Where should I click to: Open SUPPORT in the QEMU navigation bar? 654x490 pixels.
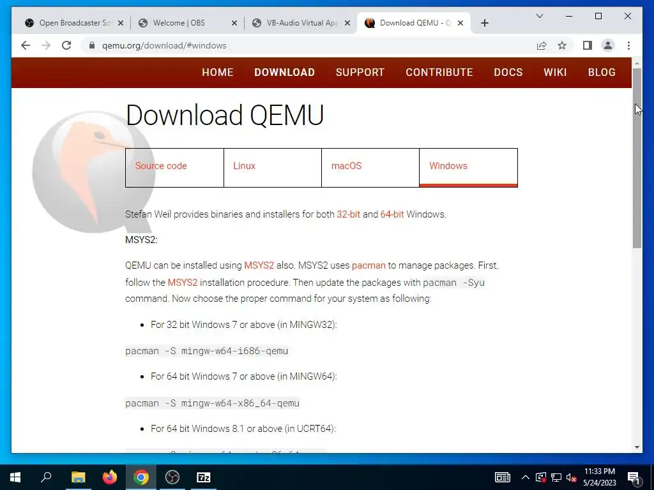[360, 72]
